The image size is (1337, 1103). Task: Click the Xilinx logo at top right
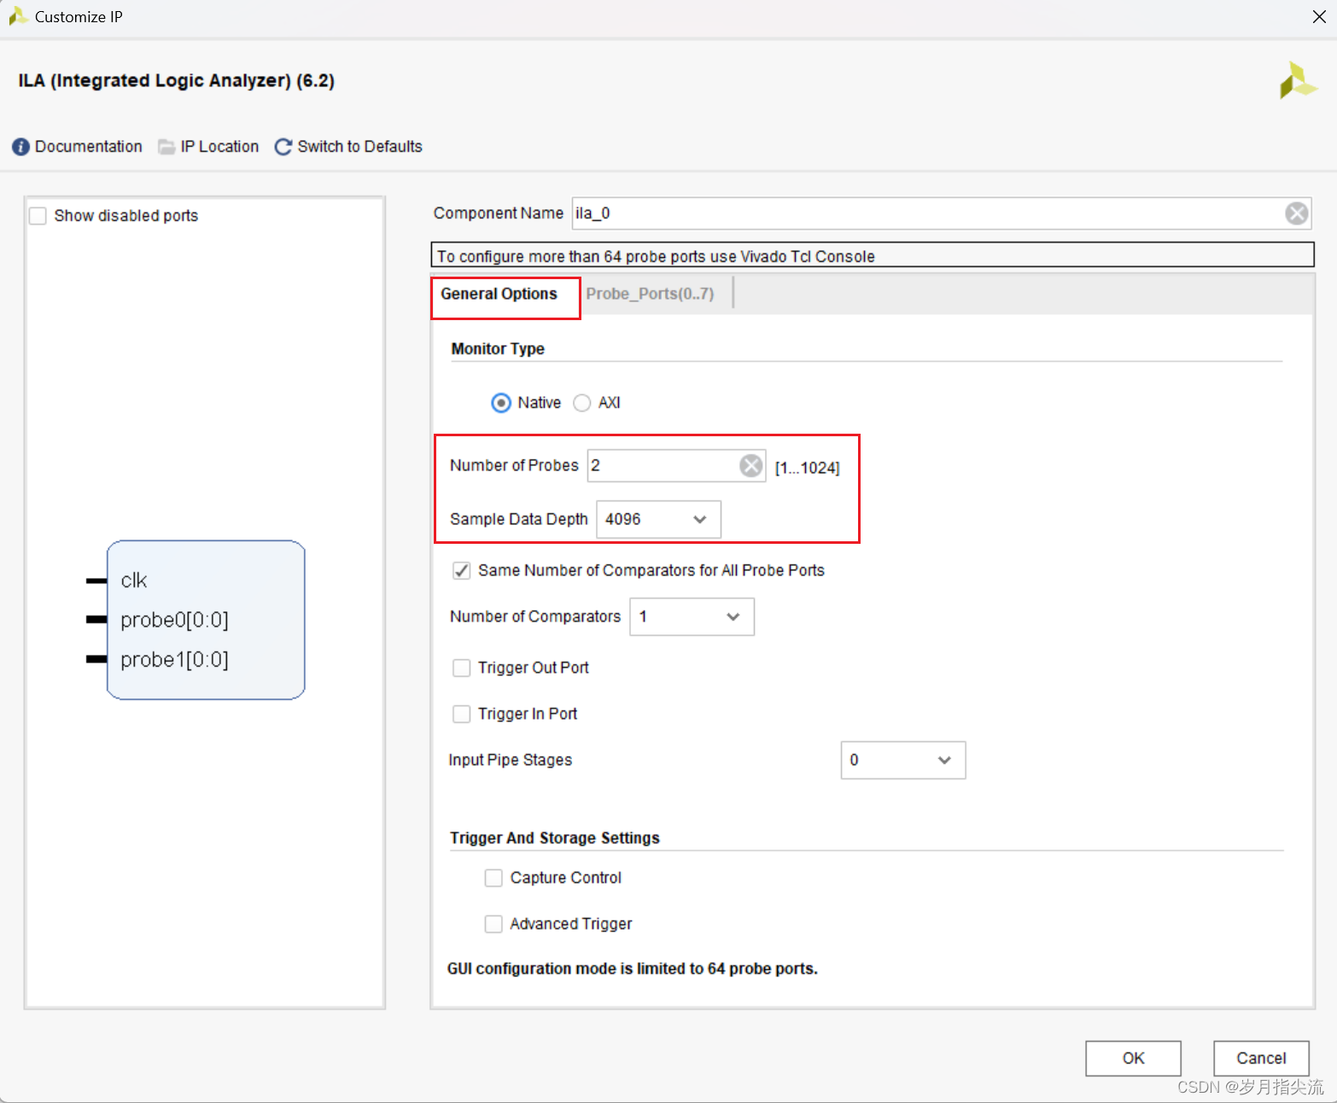coord(1298,80)
